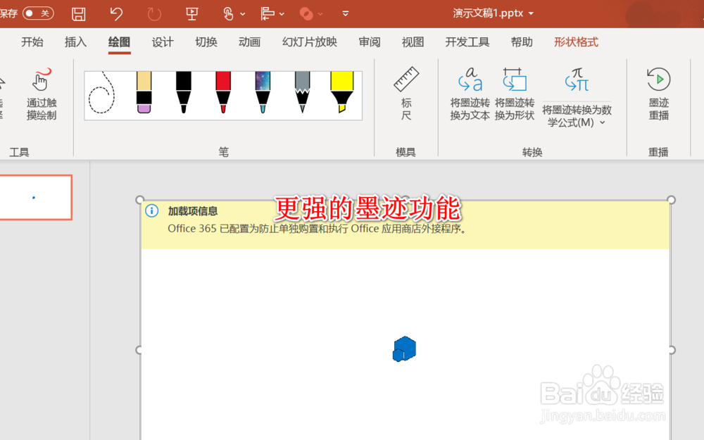The width and height of the screenshot is (704, 440).
Task: Click the ink to math π icon
Action: tap(577, 81)
